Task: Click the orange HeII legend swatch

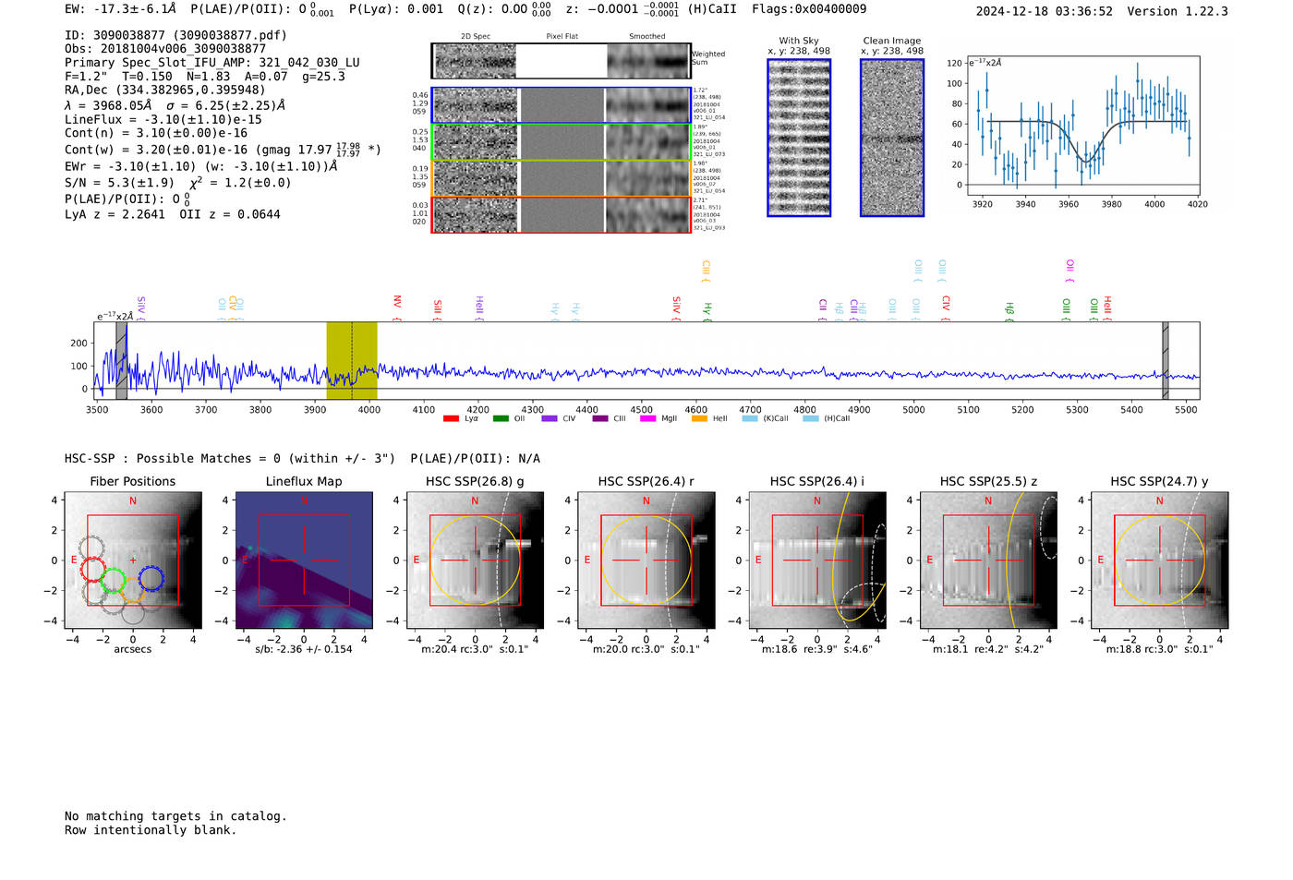Action: [699, 418]
